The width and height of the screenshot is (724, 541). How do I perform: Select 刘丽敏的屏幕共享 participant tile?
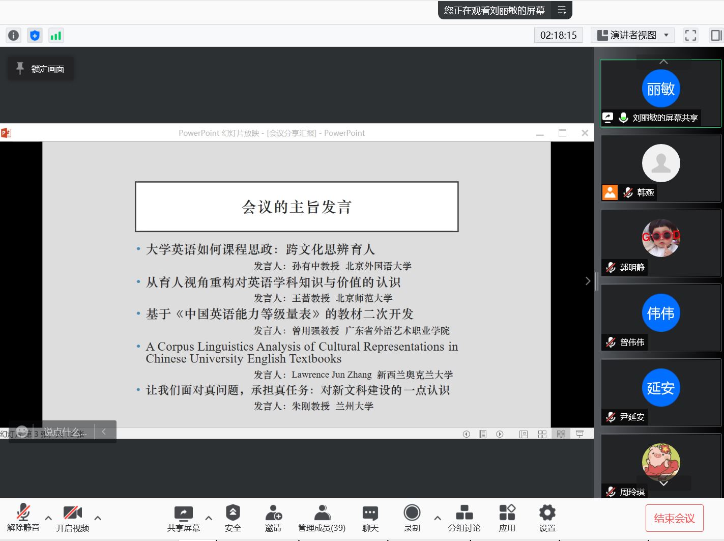pyautogui.click(x=661, y=93)
